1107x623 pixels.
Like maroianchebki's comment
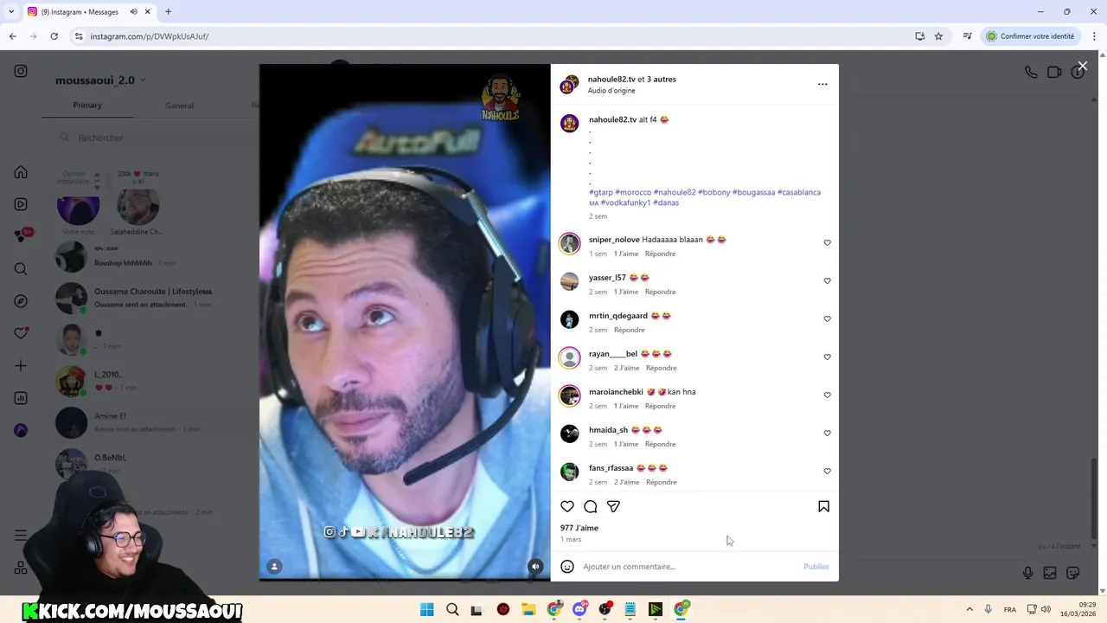click(827, 395)
